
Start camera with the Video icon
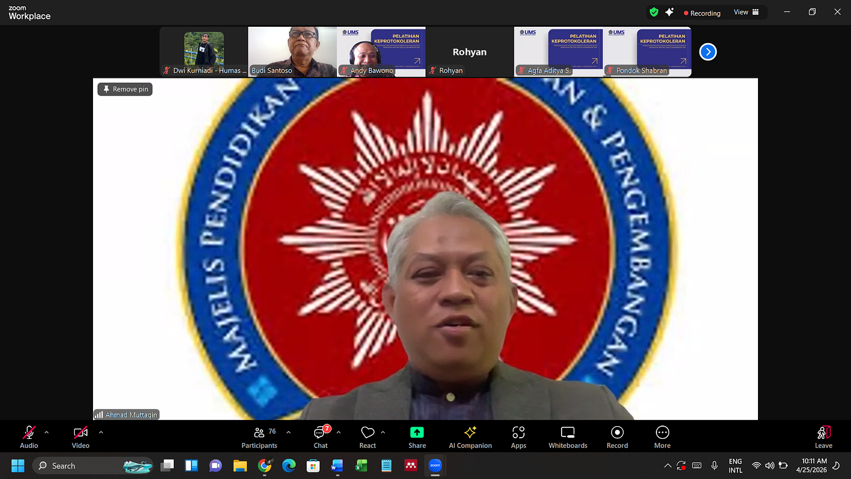[80, 433]
